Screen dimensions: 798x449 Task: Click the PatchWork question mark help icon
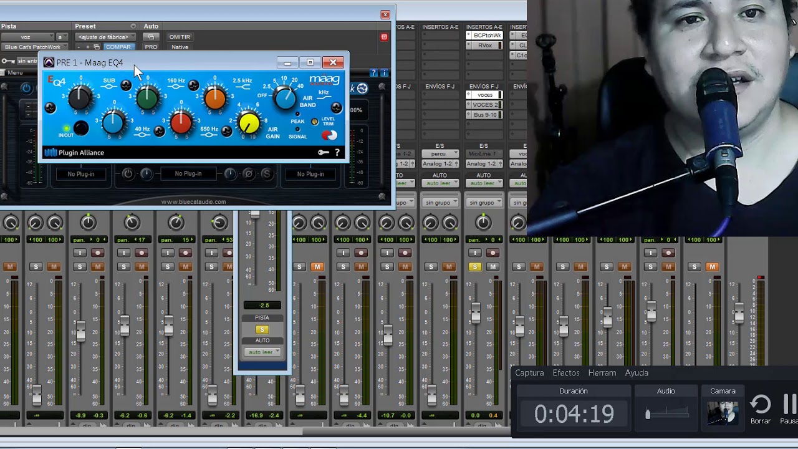[x=374, y=73]
